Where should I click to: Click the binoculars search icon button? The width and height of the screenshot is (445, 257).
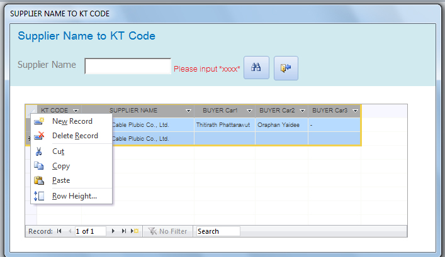click(x=256, y=68)
